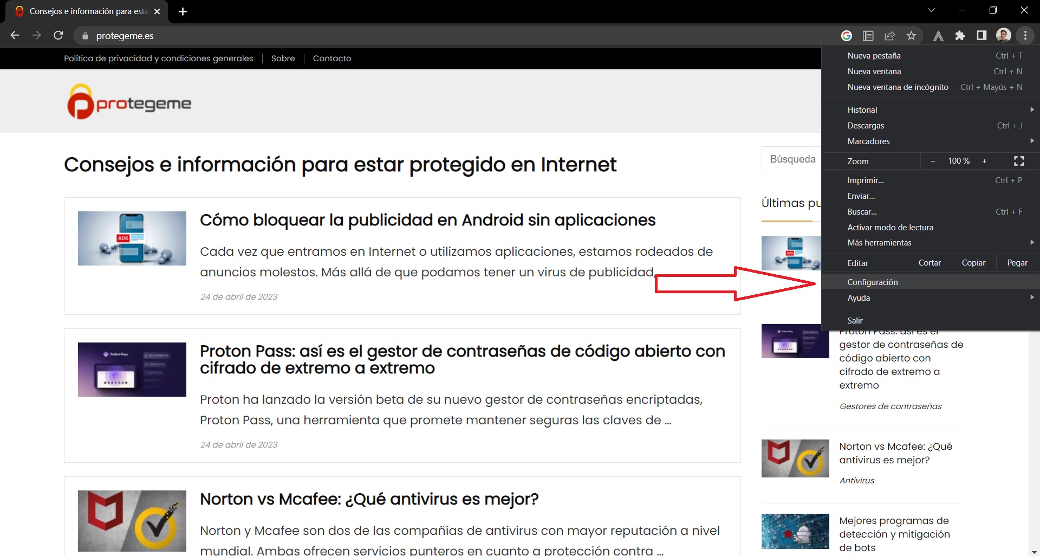1040x556 pixels.
Task: Click the three-dot Chrome menu button
Action: tap(1025, 36)
